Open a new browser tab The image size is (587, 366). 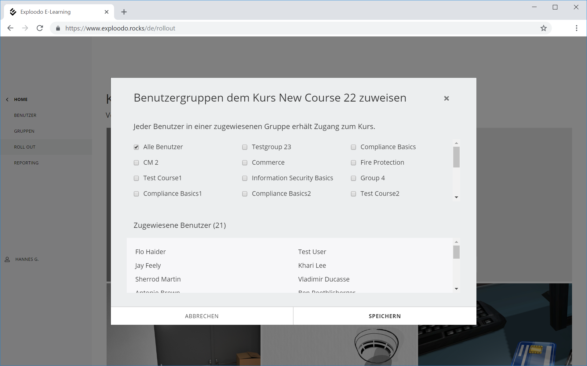(124, 12)
